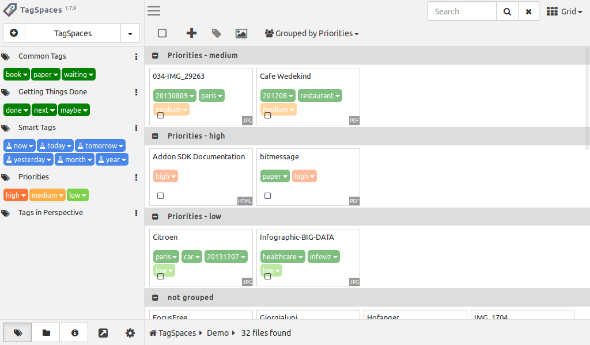Clear search with the X icon
The image size is (590, 345).
click(x=528, y=11)
